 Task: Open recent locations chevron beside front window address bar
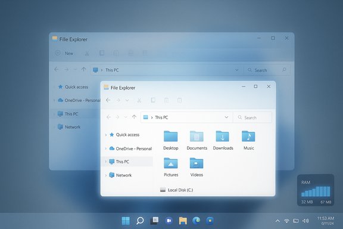click(126, 117)
